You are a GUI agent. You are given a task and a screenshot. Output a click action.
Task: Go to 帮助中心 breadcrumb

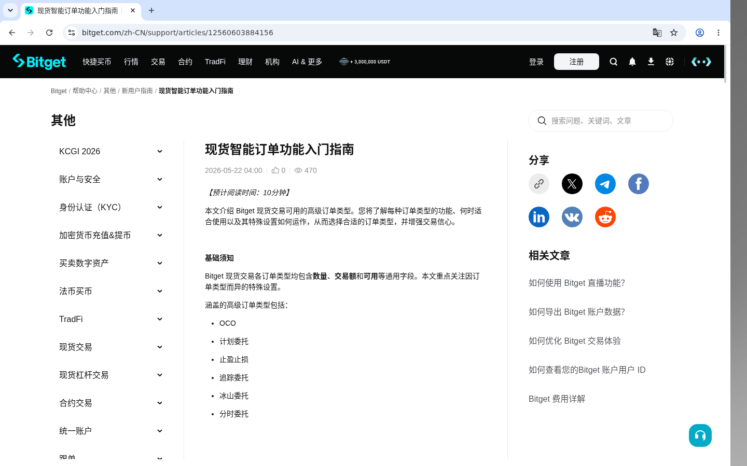click(x=85, y=91)
